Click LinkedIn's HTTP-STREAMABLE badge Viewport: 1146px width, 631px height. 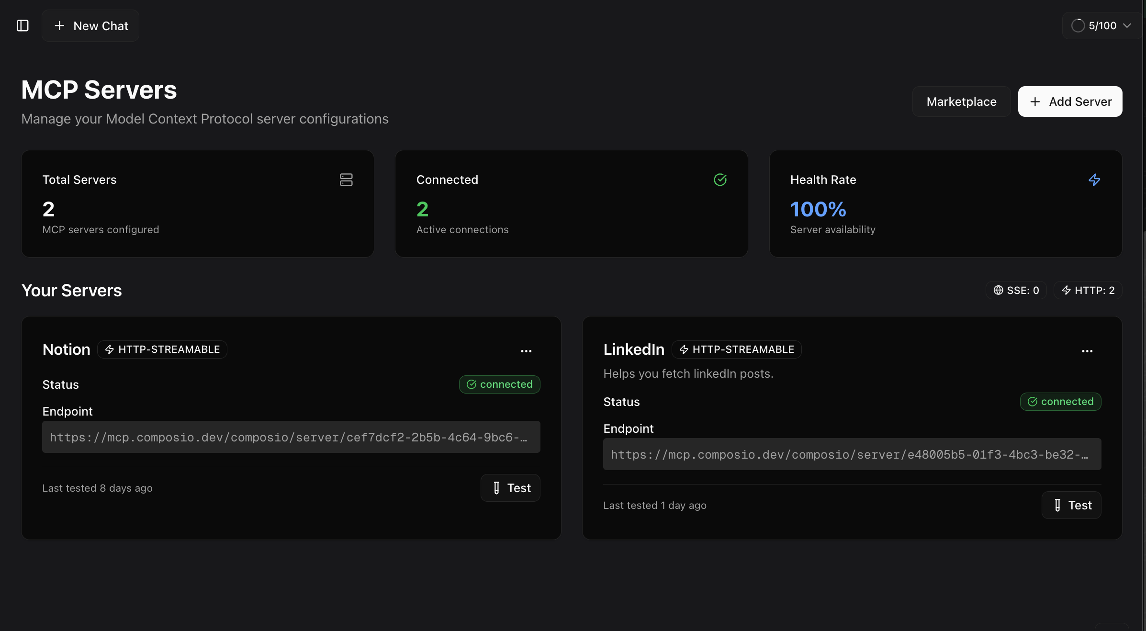736,349
